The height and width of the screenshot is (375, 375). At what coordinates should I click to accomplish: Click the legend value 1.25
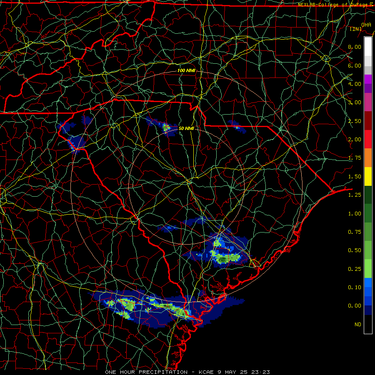click(x=355, y=195)
